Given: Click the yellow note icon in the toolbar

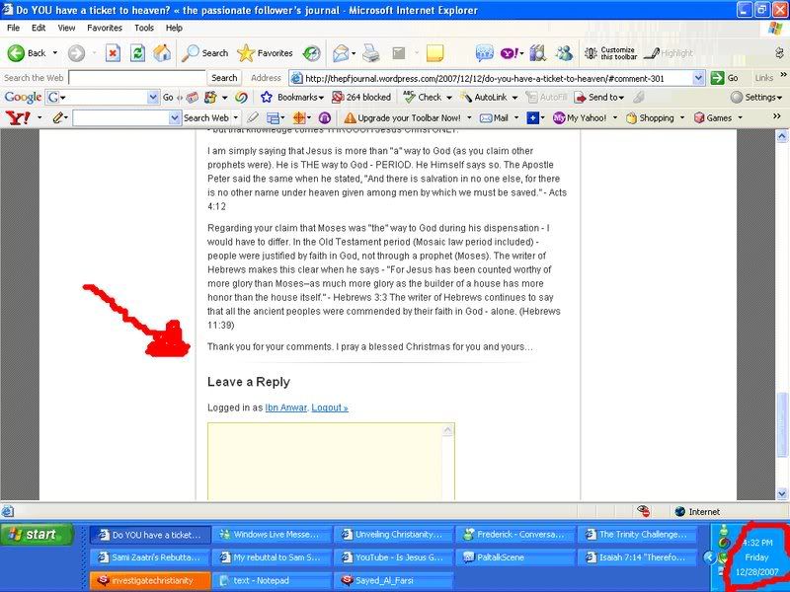Looking at the screenshot, I should click(434, 53).
